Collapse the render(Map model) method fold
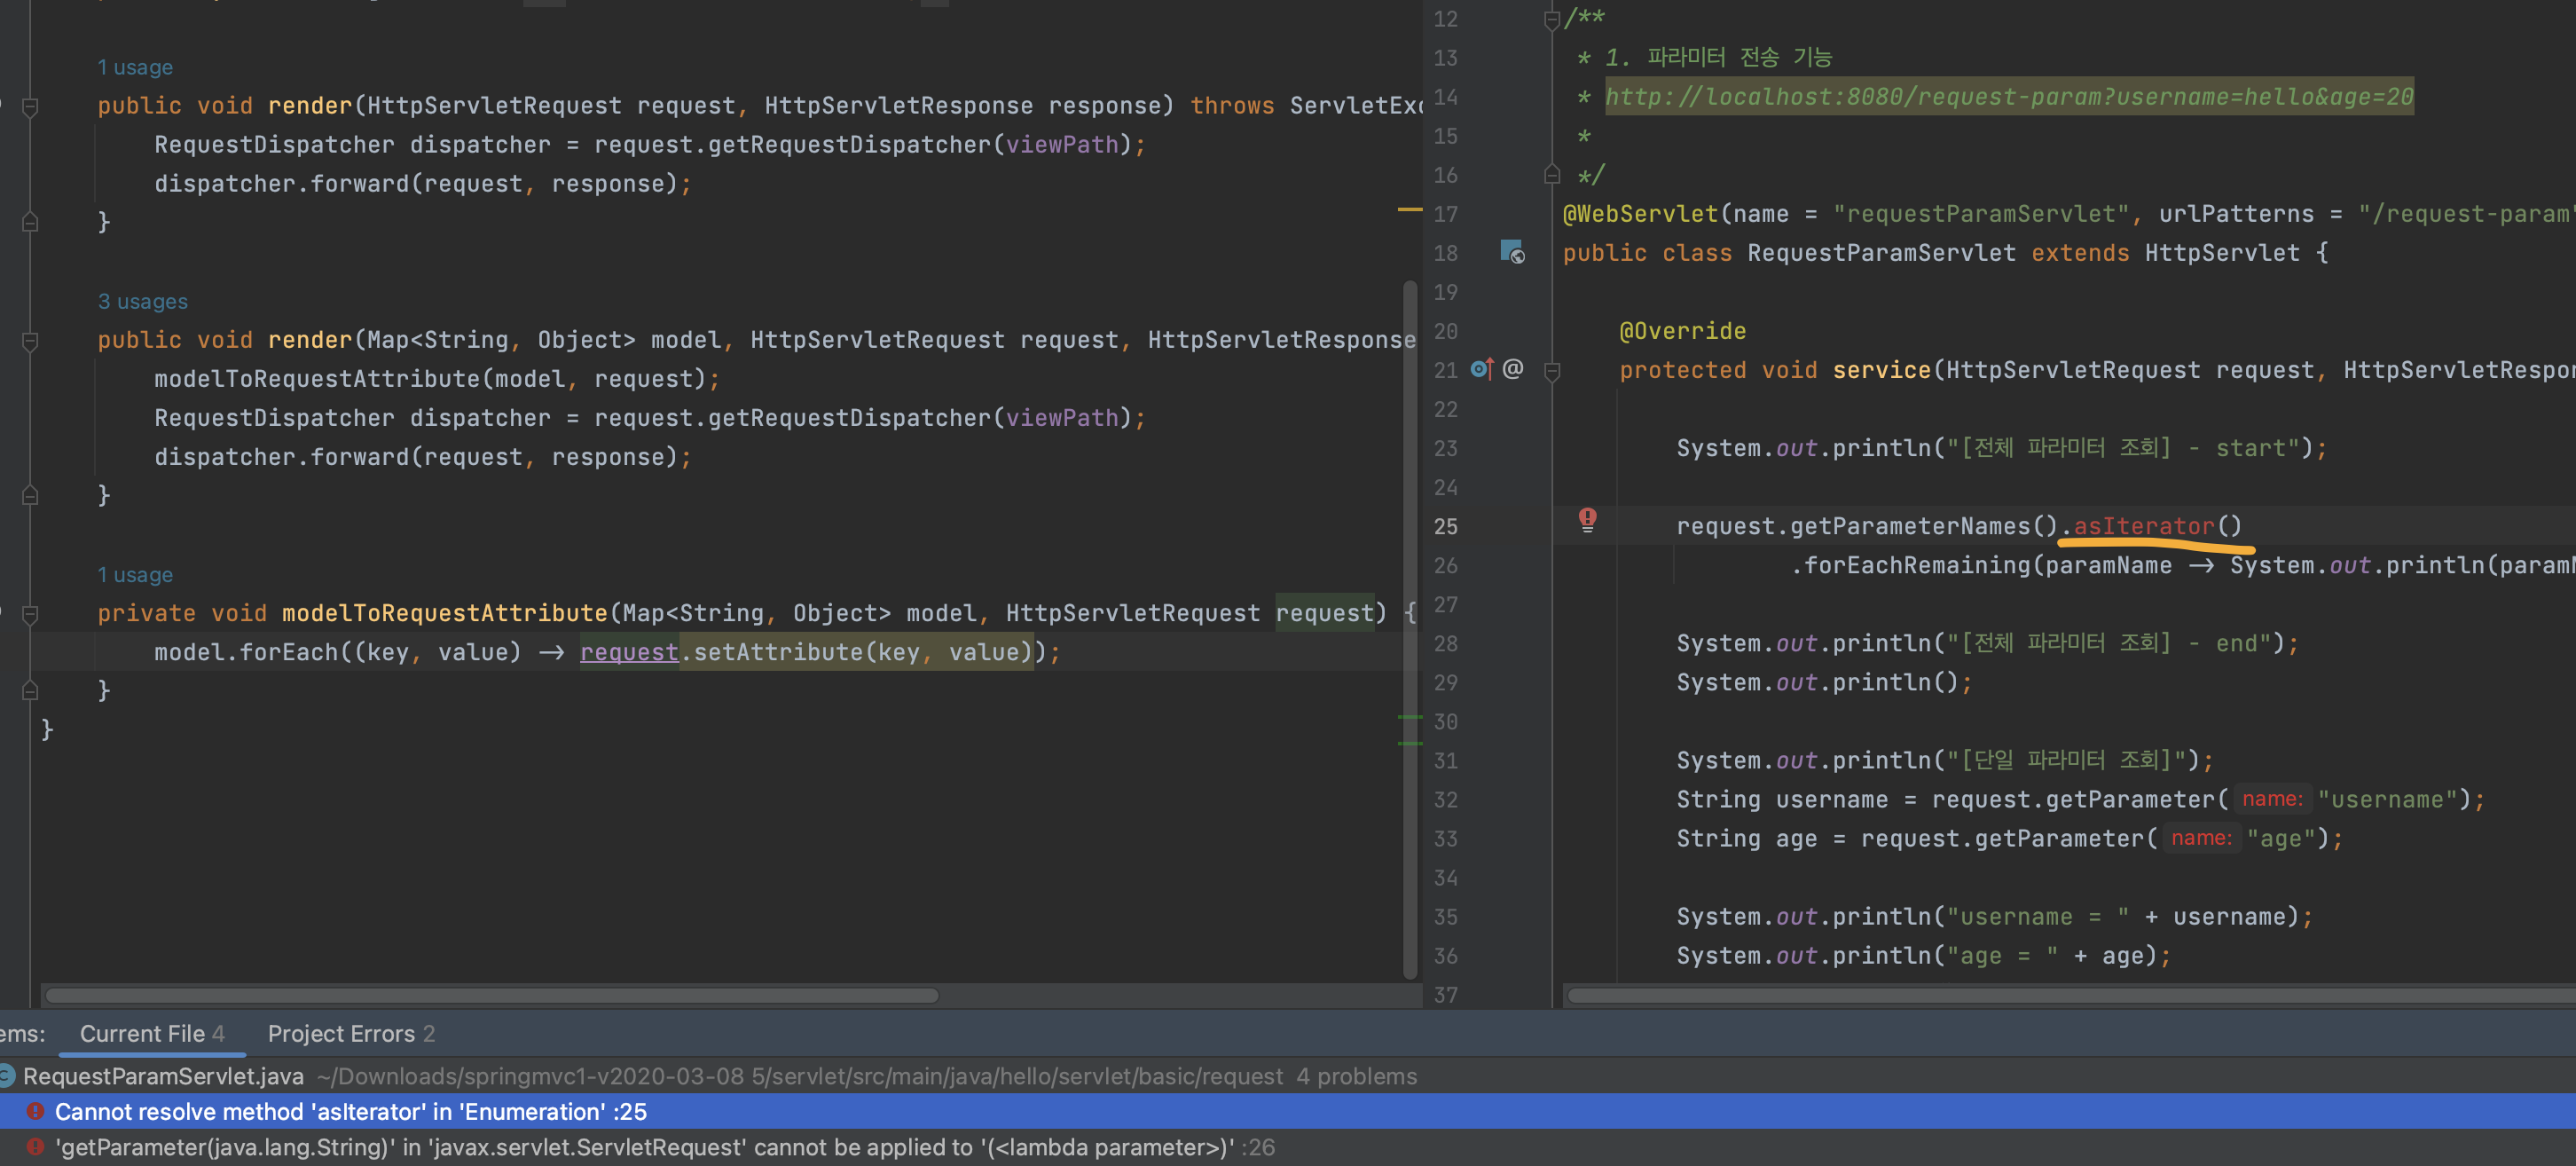Screen dimensions: 2576x1166 coord(30,341)
